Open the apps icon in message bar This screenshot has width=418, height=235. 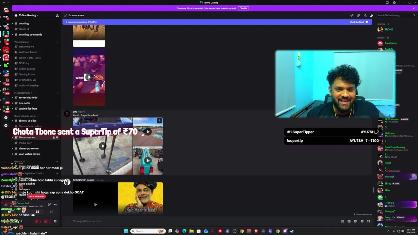369,221
